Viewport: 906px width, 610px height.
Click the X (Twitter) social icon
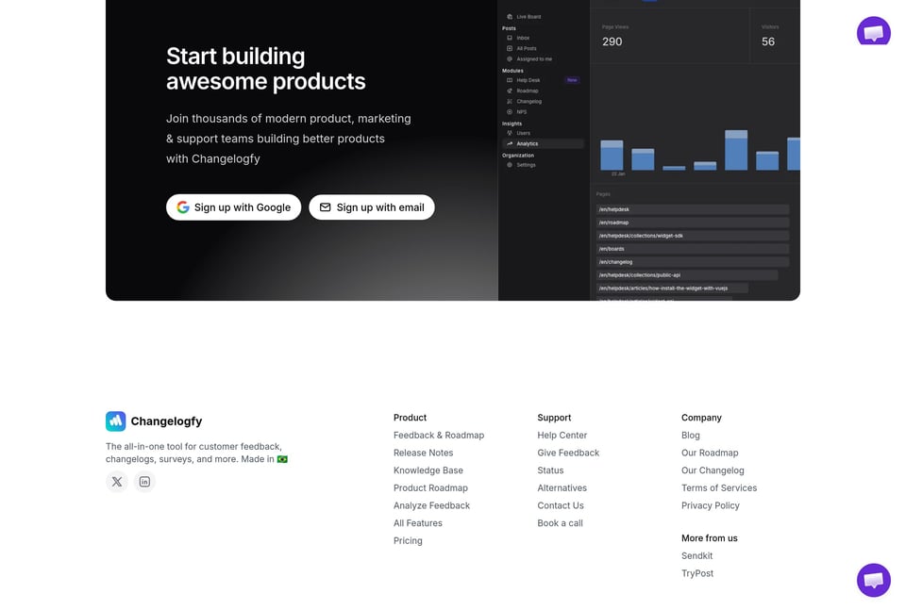tap(117, 481)
